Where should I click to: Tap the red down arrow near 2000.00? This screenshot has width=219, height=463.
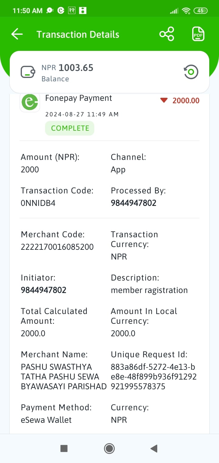point(164,100)
